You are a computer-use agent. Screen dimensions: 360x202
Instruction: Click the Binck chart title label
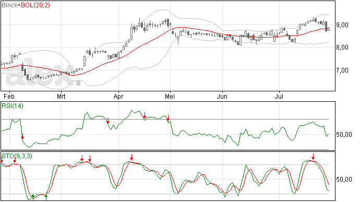[9, 5]
